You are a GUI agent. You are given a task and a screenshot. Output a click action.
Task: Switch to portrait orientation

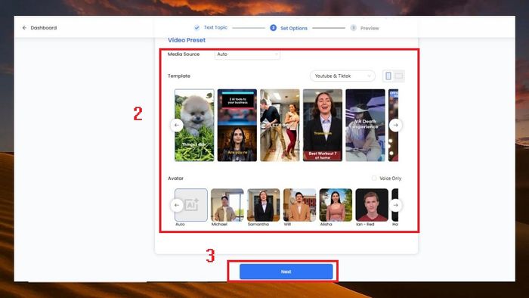tap(388, 76)
